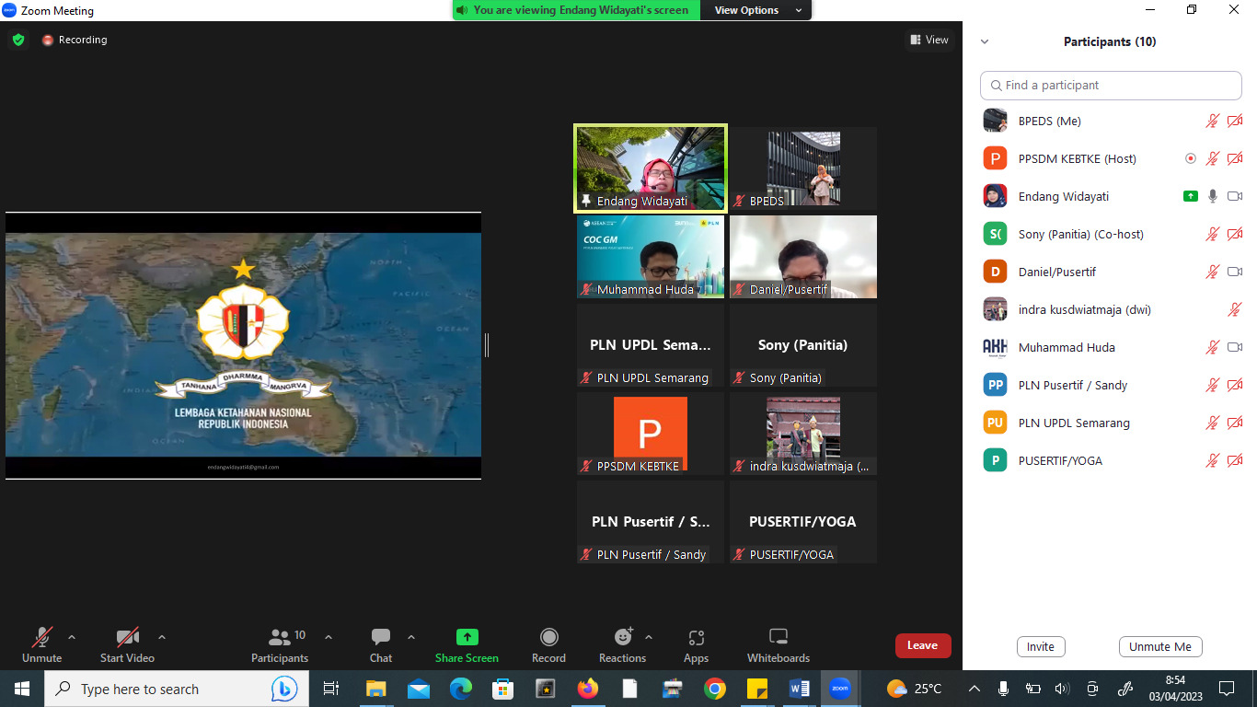
Task: Select the PPSDM KEBTKE video tile
Action: [651, 434]
